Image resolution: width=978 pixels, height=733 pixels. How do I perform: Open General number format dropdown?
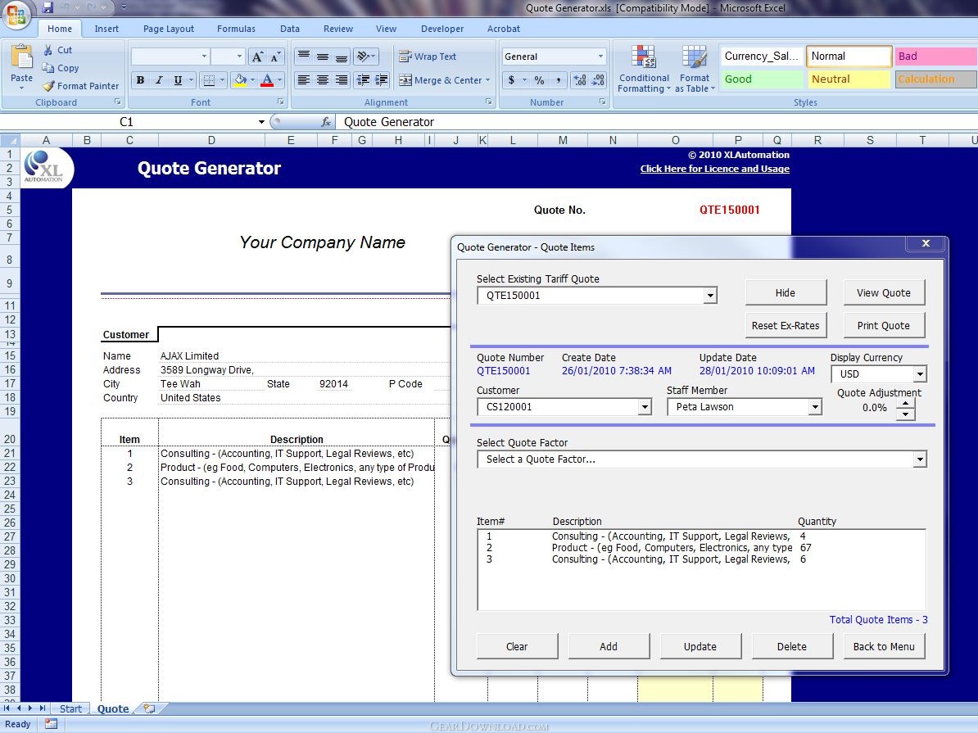(600, 57)
